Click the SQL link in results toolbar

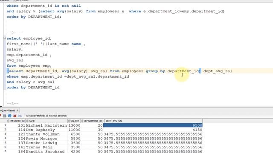pyautogui.click(x=20, y=116)
